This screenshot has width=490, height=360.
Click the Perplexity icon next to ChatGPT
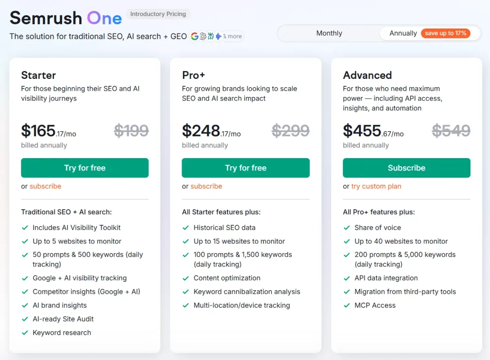(x=211, y=36)
